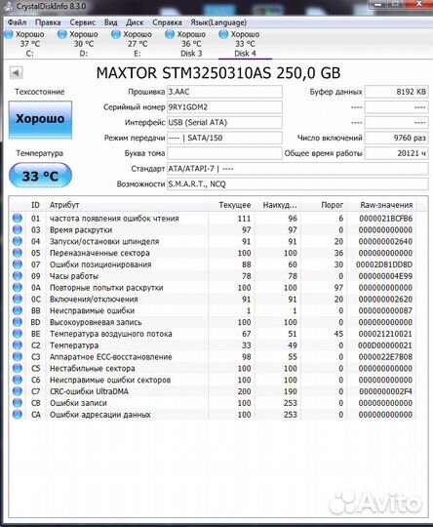This screenshot has width=433, height=527.
Task: Click status orb for Аппаратное ECC-восстановление
Action: (18, 356)
